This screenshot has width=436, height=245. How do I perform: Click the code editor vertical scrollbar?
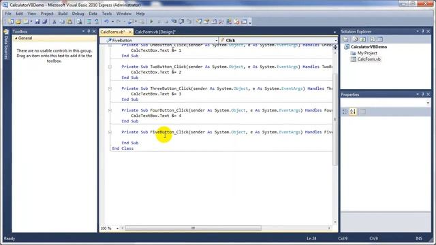coord(335,119)
